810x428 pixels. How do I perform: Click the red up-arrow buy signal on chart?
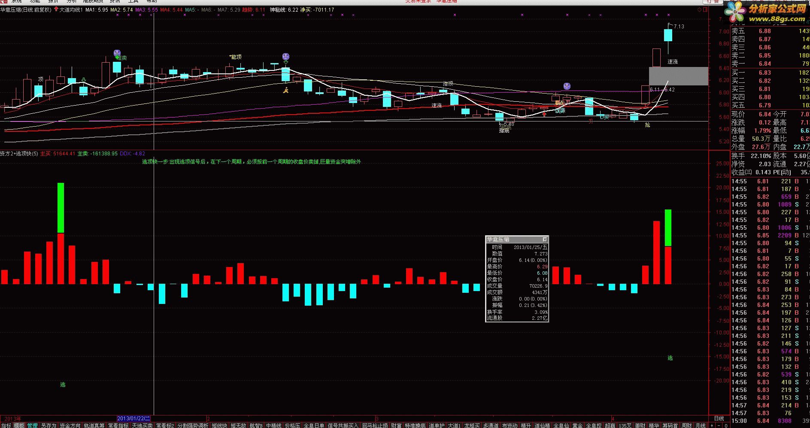coord(544,114)
